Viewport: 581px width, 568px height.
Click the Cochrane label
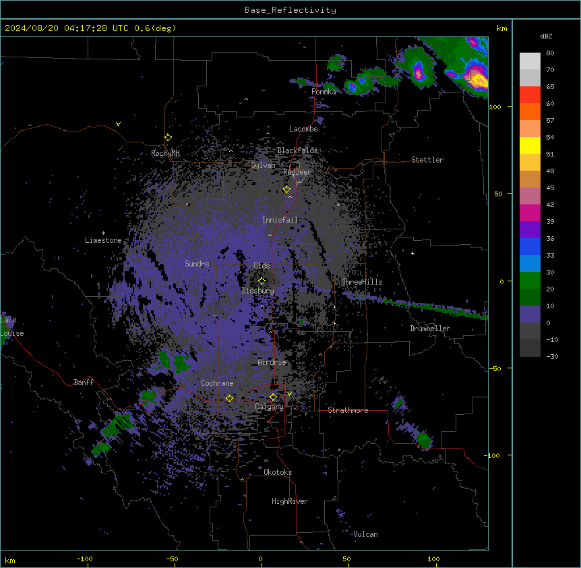[x=217, y=383]
